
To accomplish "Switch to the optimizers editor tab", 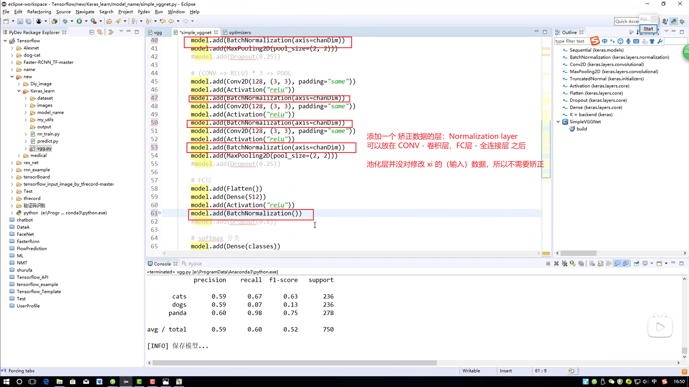I will [x=237, y=33].
